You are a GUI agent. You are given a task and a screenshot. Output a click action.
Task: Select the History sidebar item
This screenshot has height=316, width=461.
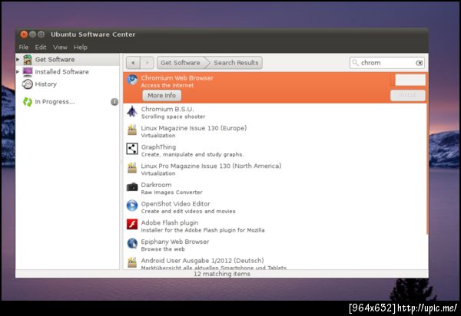coord(68,84)
